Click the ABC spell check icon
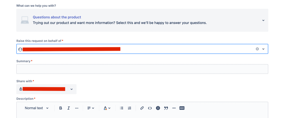Image resolution: width=291 pixels, height=118 pixels. pos(182,108)
